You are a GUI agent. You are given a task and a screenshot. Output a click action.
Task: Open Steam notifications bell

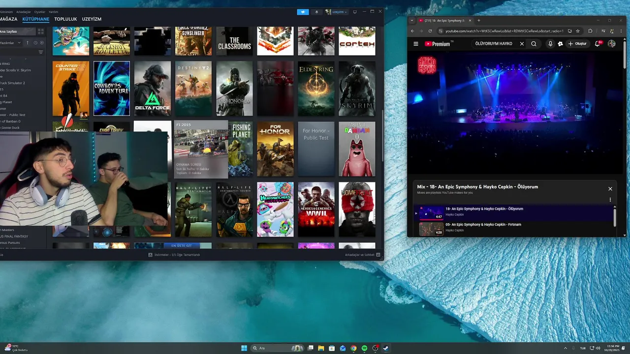[316, 12]
